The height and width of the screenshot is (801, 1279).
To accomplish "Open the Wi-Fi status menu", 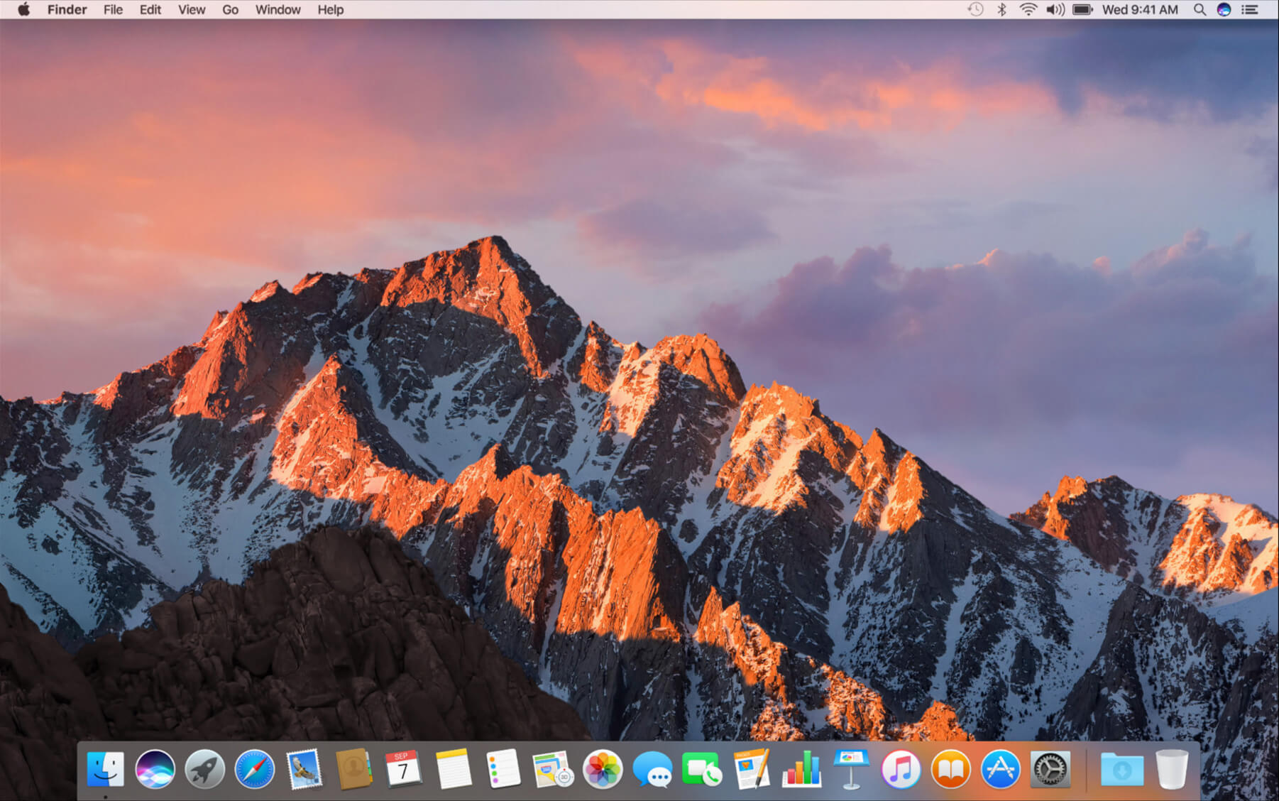I will point(1027,10).
